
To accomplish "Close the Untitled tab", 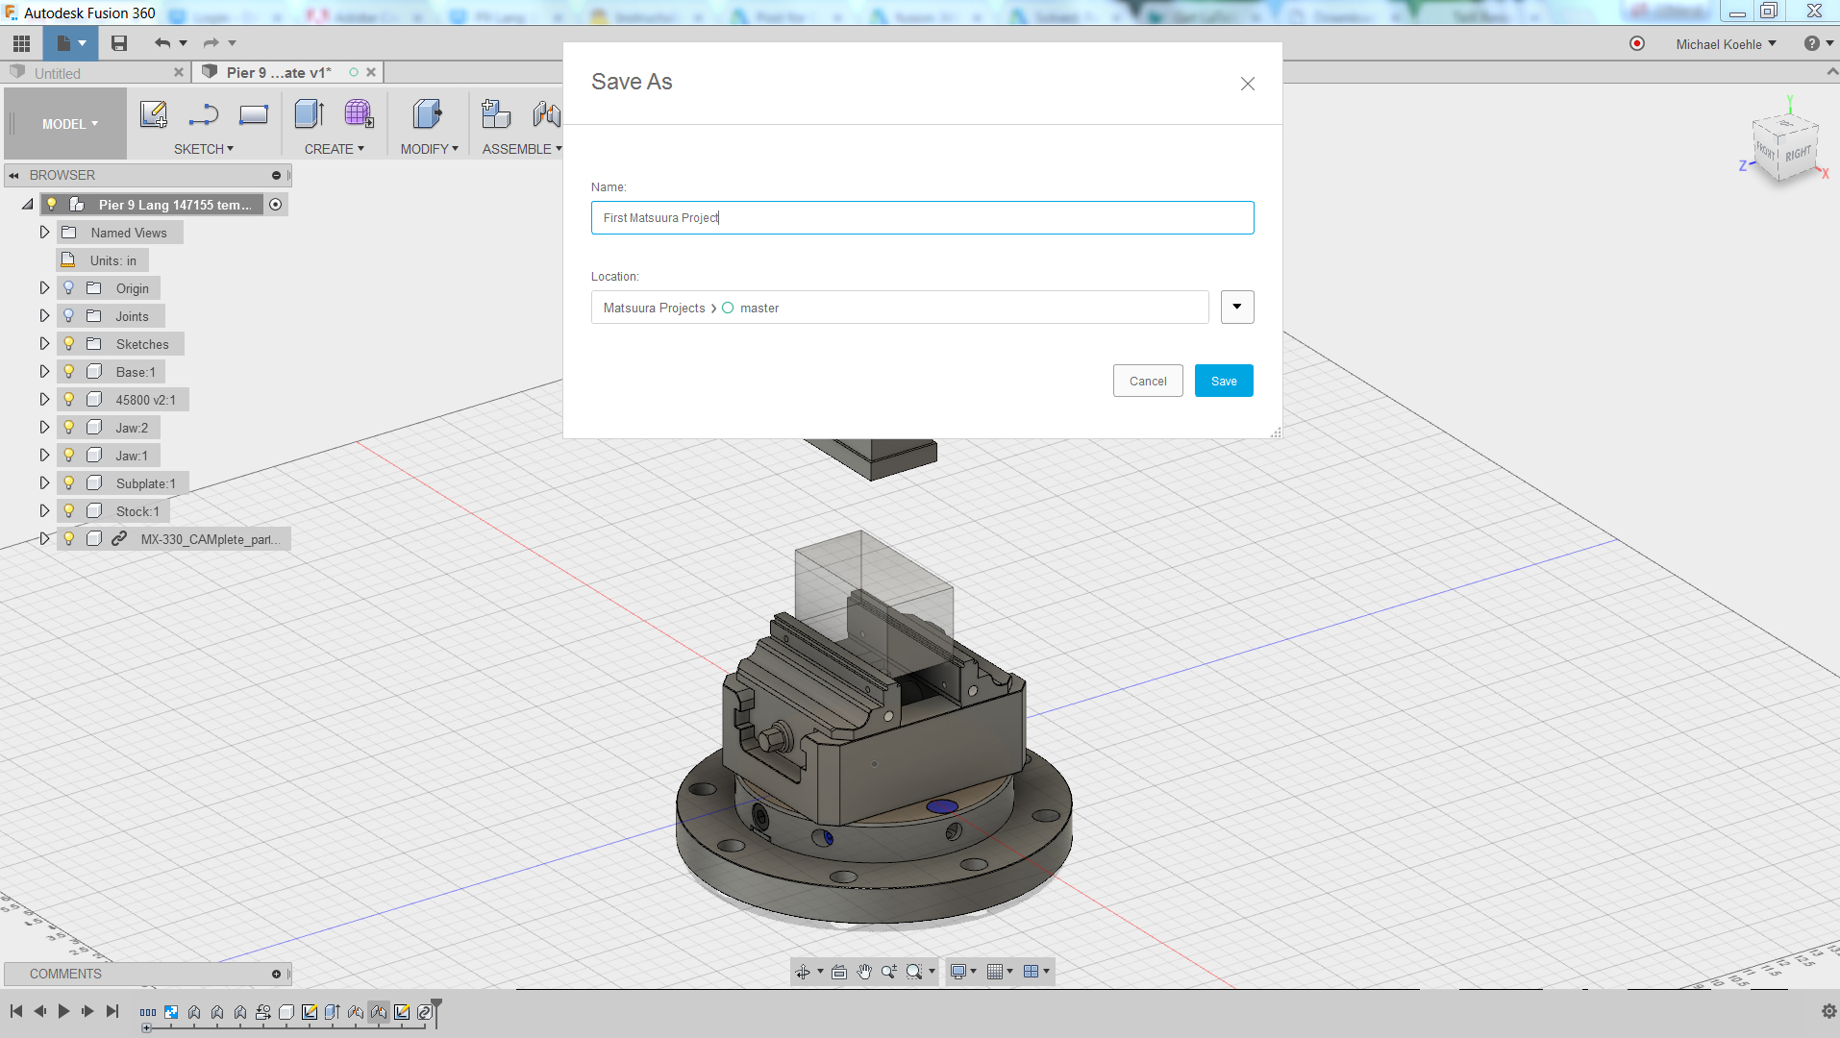I will click(179, 72).
